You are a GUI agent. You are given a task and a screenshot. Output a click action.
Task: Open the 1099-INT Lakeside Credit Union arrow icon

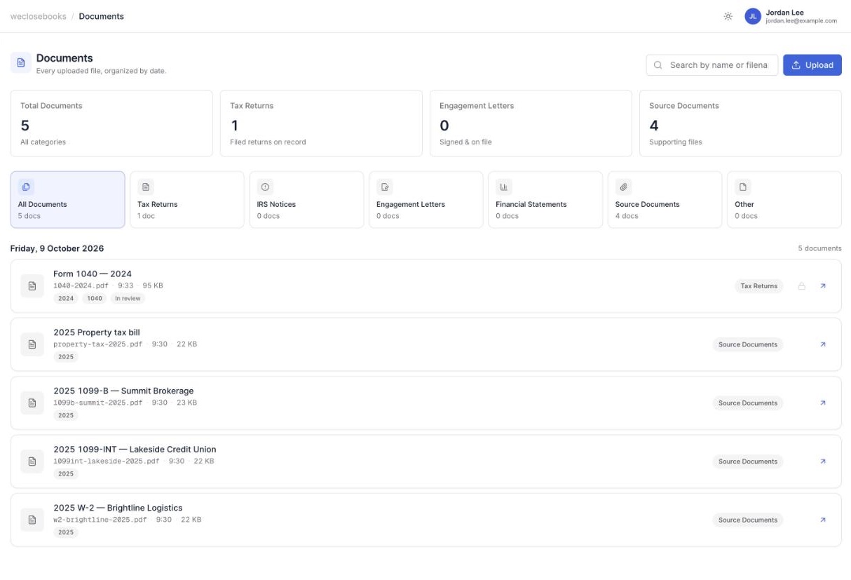823,461
